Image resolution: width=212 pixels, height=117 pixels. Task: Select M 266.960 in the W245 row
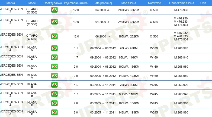(181, 103)
